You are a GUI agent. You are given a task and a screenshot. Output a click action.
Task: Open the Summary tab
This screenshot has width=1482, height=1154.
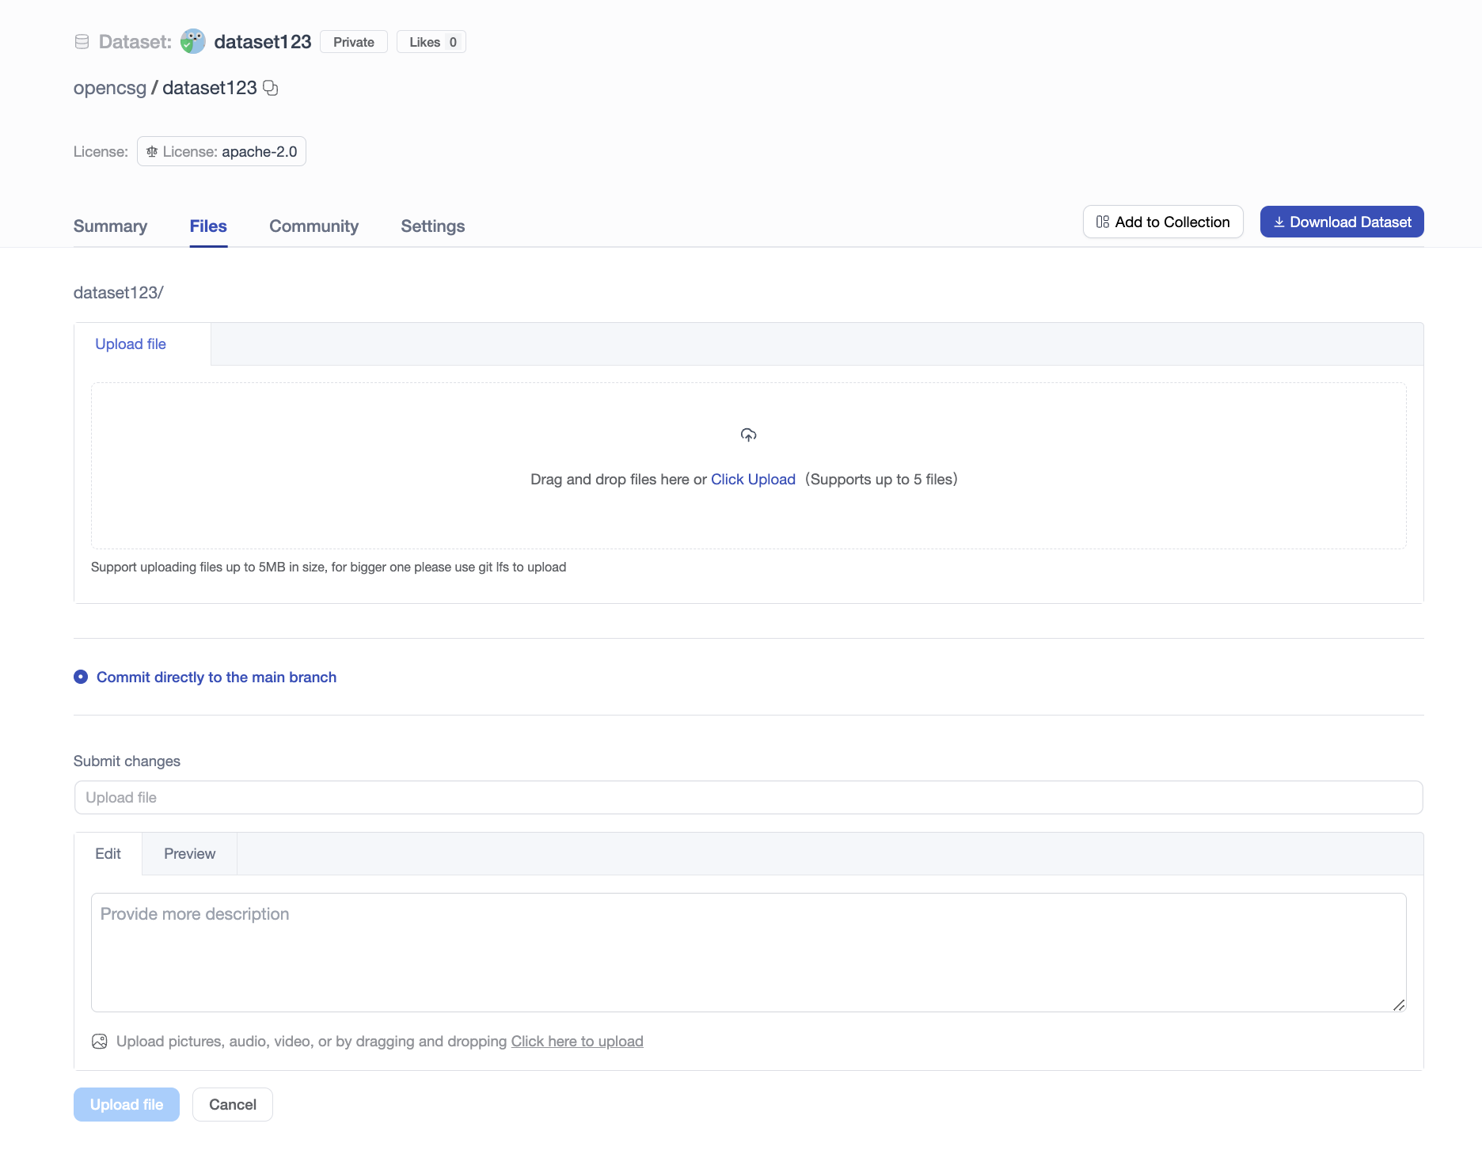pyautogui.click(x=110, y=226)
